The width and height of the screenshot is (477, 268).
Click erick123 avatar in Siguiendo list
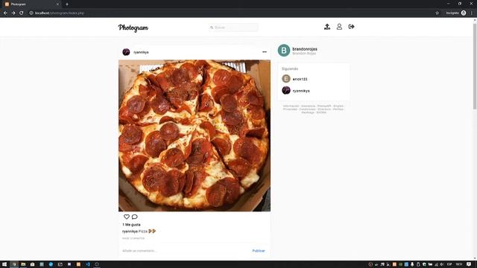286,79
